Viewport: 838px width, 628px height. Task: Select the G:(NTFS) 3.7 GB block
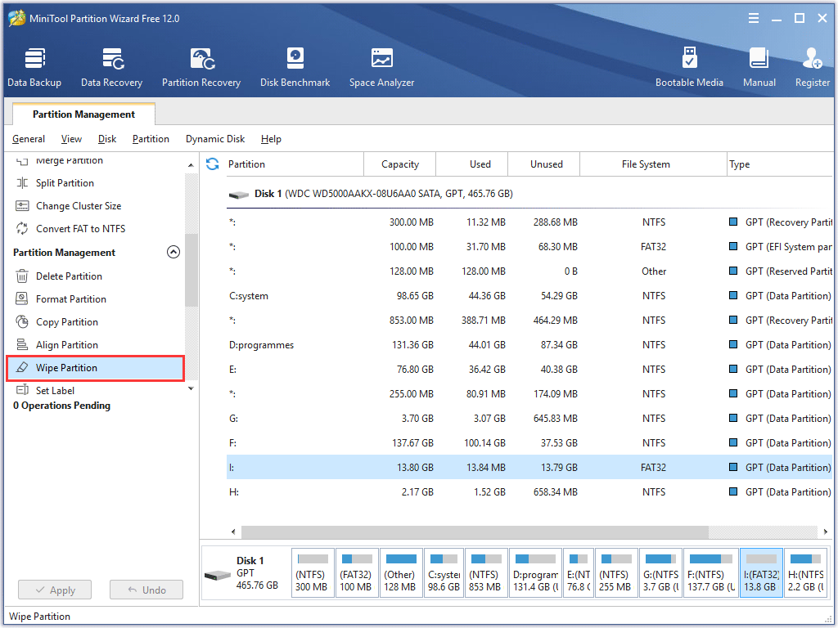tap(660, 573)
